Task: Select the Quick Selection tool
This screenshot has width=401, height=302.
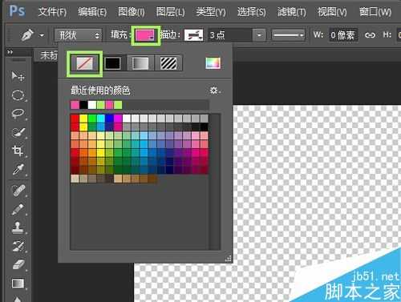Action: 18,132
